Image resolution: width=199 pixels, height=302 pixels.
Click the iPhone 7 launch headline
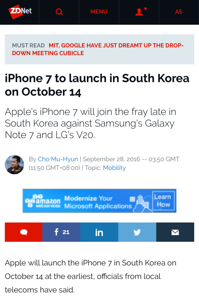click(97, 85)
